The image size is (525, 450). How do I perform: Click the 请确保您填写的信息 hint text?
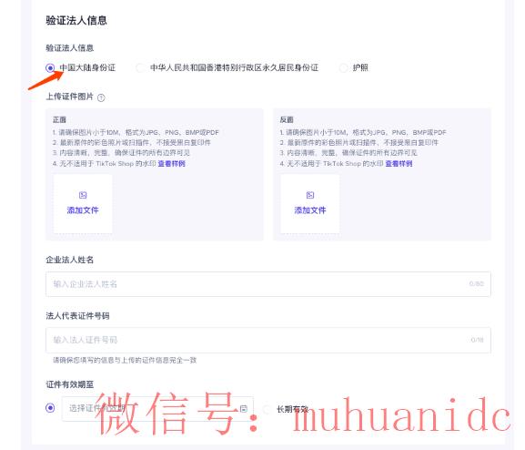pos(125,361)
